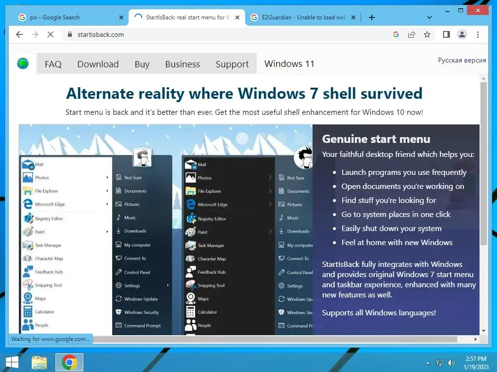
Task: Click the light start menu Mail icon
Action: pyautogui.click(x=28, y=165)
